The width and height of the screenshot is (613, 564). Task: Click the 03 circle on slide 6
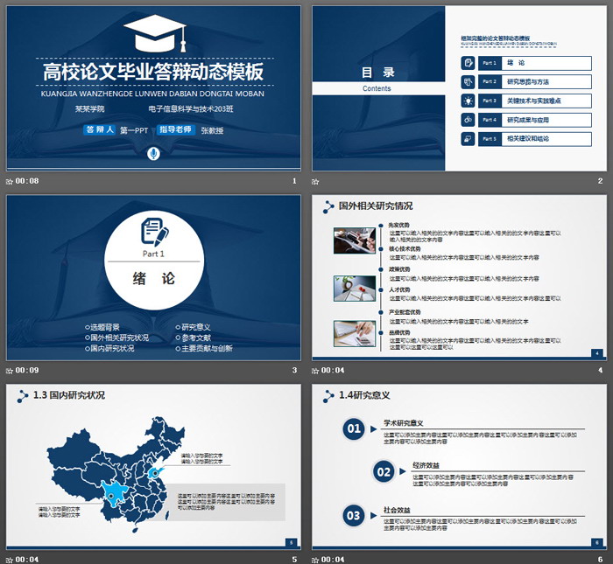click(x=354, y=516)
